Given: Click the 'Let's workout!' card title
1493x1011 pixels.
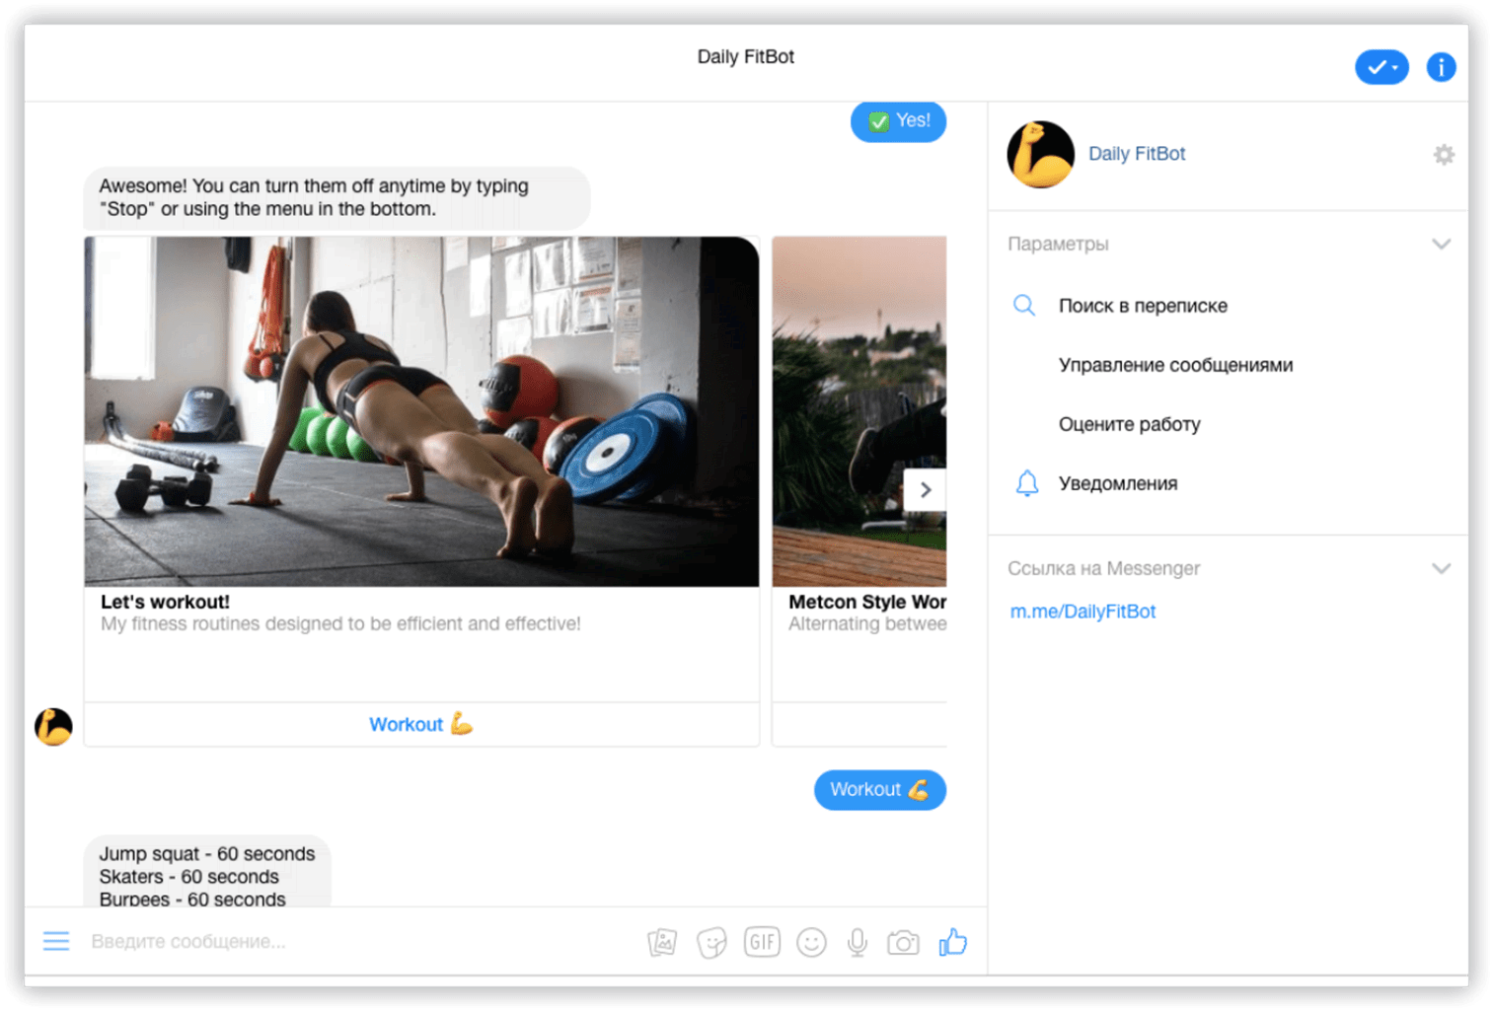Looking at the screenshot, I should coord(165,602).
